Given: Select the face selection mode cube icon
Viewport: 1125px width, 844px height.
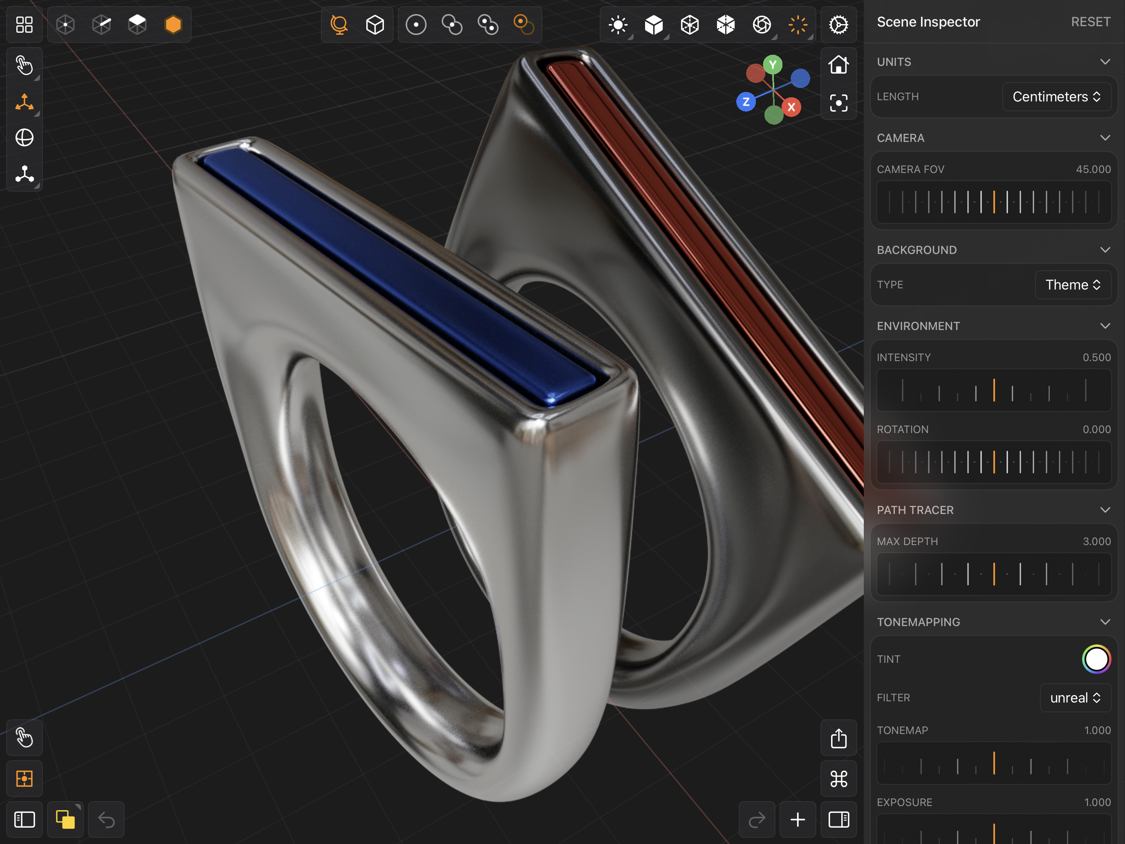Looking at the screenshot, I should click(137, 25).
